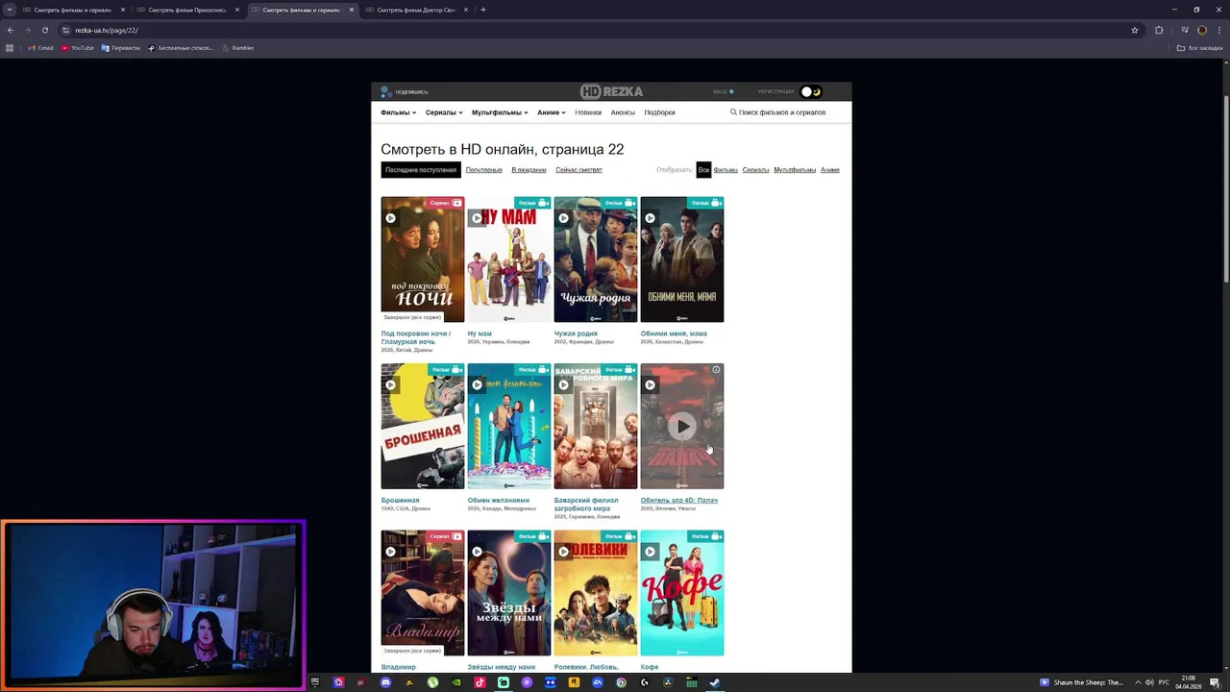The image size is (1230, 692).
Task: Expand the Сериалы dropdown menu
Action: tap(444, 112)
